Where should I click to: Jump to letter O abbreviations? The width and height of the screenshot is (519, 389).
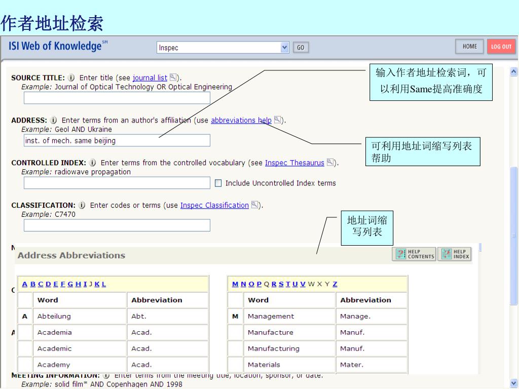251,284
